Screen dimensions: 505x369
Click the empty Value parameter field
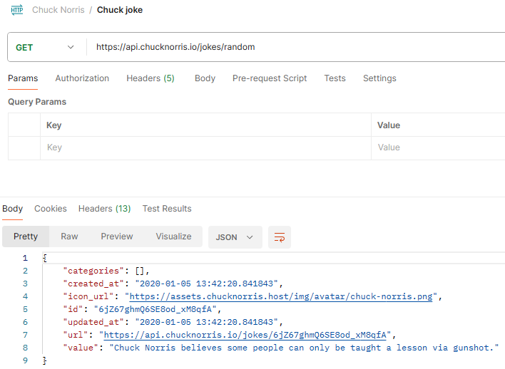point(438,147)
